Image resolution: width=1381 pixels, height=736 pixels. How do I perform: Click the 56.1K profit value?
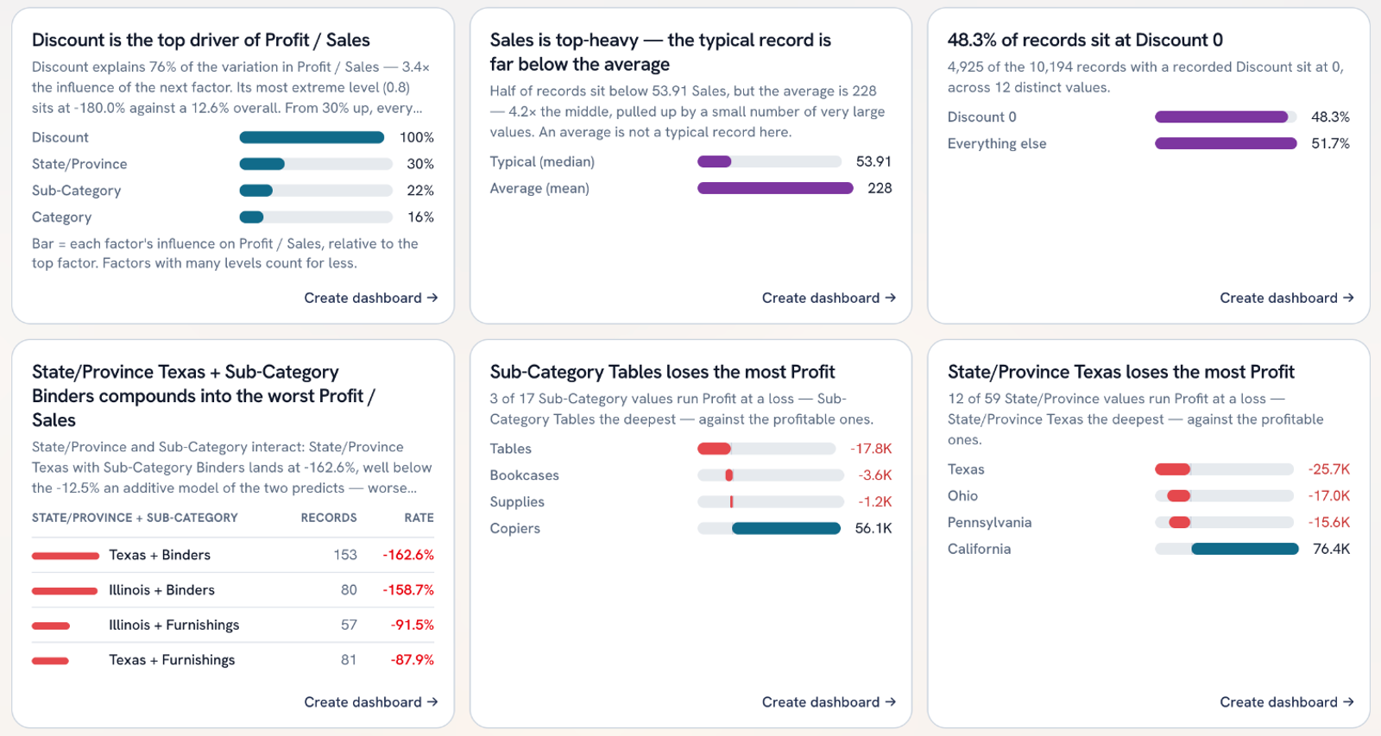point(873,529)
